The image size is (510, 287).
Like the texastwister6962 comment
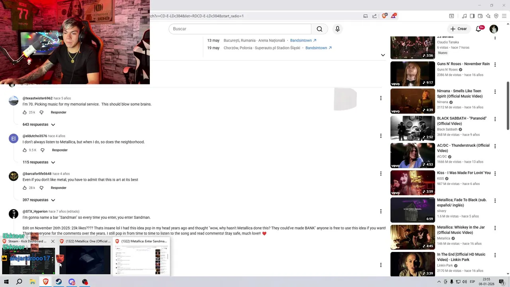pyautogui.click(x=25, y=112)
